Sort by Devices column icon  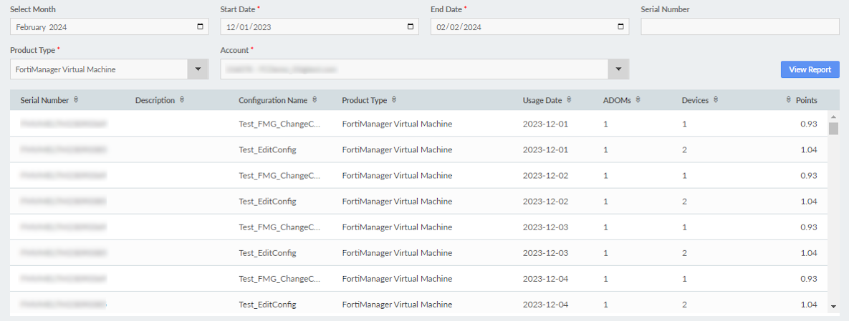(716, 100)
